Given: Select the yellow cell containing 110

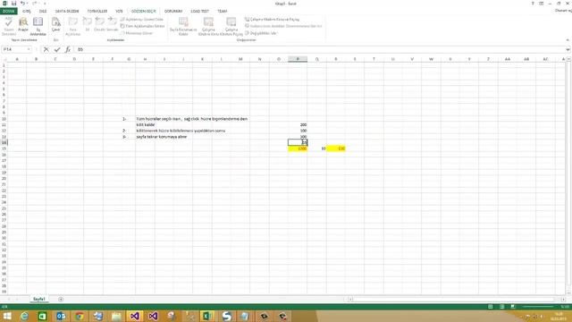Looking at the screenshot, I should pyautogui.click(x=336, y=148).
